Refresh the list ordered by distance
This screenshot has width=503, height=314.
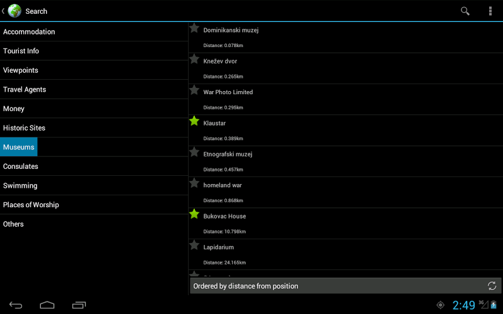[492, 286]
